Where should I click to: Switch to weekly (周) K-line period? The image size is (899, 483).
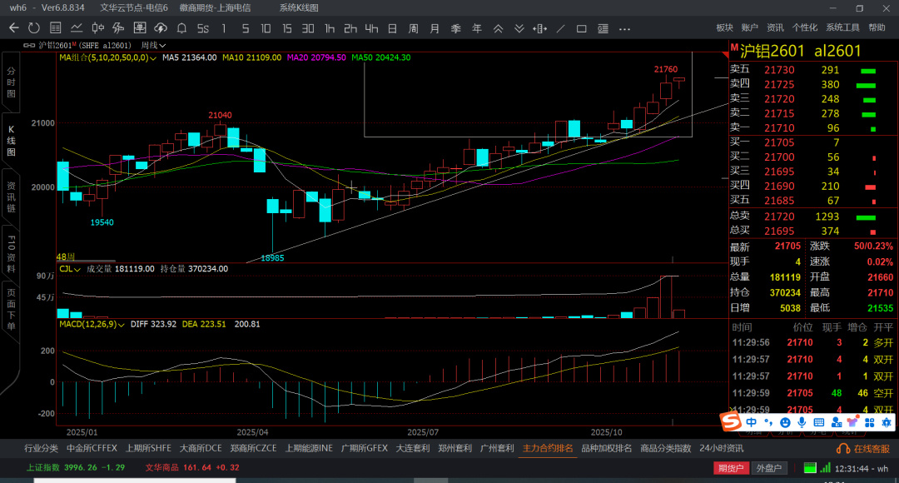414,28
